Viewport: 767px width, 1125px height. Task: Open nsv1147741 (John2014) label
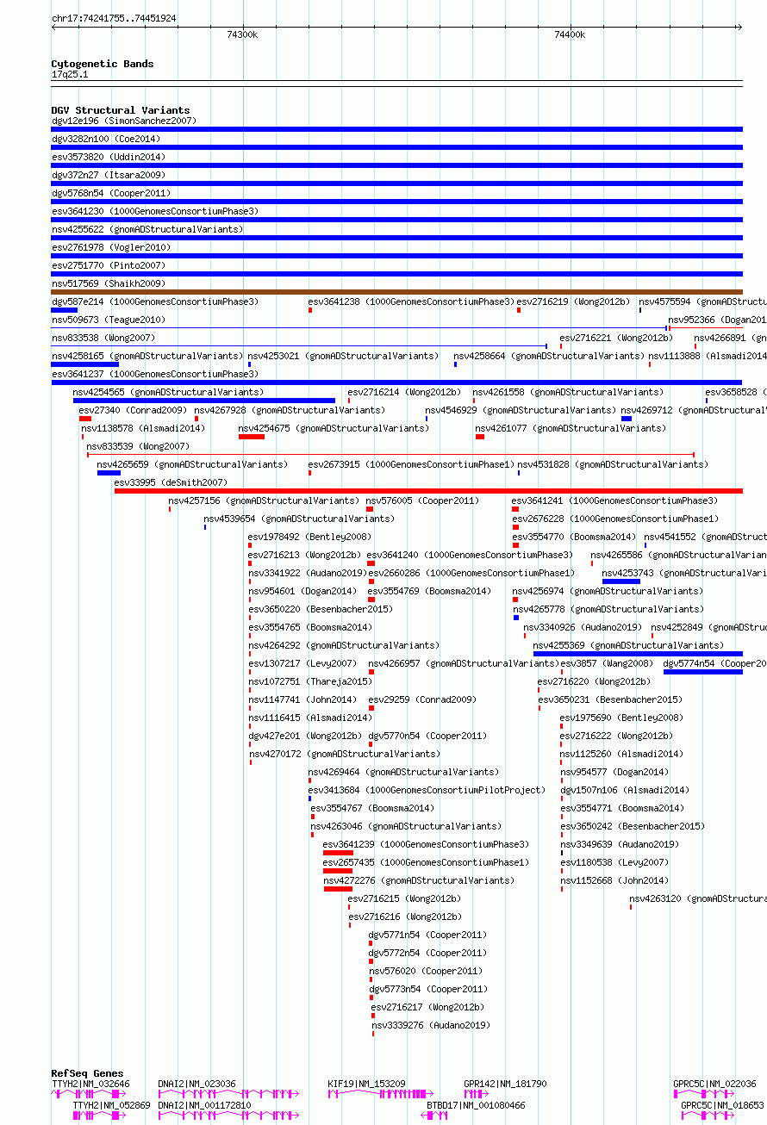click(x=302, y=699)
